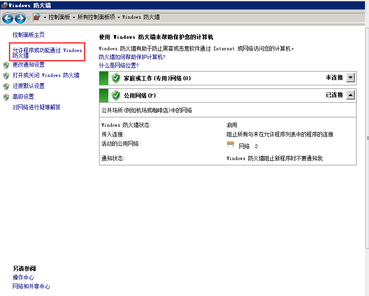Collapse the 公用网络 section arrow
Viewport: 369px width, 296px height.
coord(350,95)
